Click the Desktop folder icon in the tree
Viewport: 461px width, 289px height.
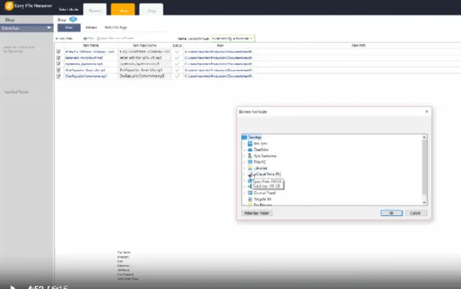click(244, 137)
